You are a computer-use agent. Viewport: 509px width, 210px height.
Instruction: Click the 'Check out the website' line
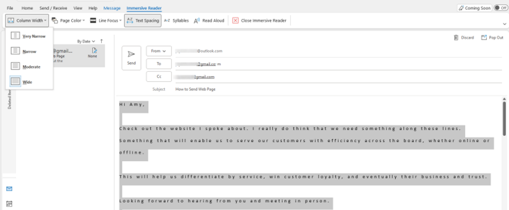(x=291, y=128)
